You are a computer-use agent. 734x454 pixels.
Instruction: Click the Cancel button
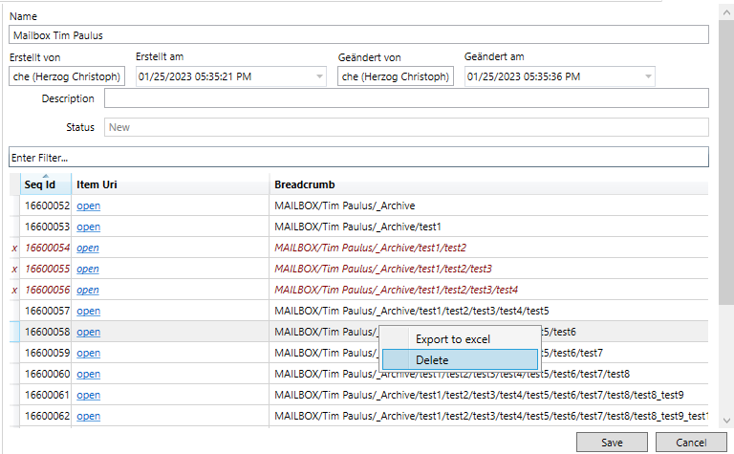pos(691,443)
